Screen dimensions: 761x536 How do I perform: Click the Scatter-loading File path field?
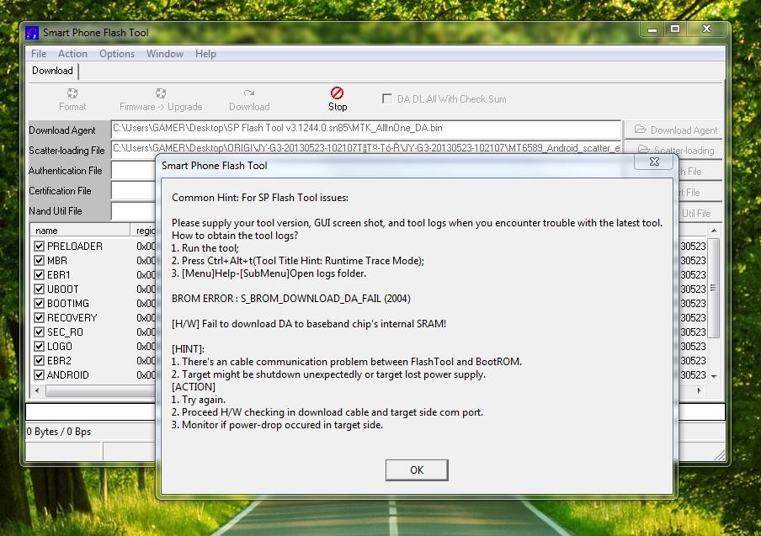click(x=366, y=148)
